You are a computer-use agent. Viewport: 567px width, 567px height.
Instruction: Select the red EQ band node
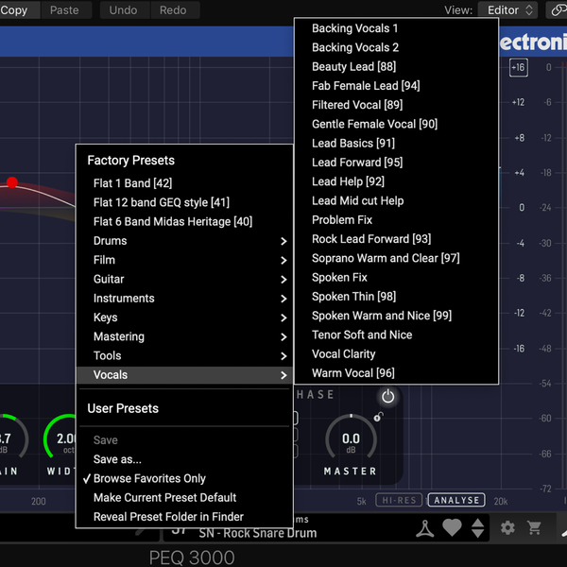[12, 182]
